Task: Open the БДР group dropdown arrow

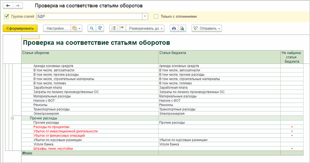Action: click(145, 16)
